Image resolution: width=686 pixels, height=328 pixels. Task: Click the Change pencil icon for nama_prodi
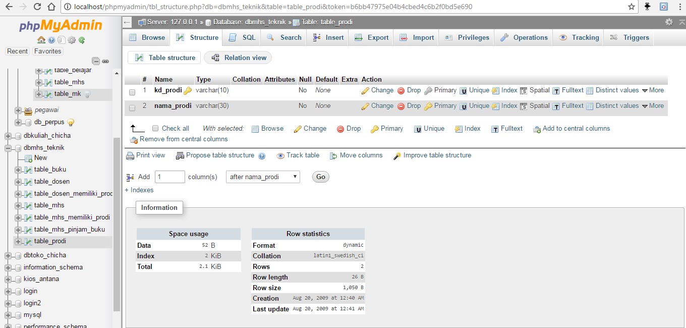366,106
